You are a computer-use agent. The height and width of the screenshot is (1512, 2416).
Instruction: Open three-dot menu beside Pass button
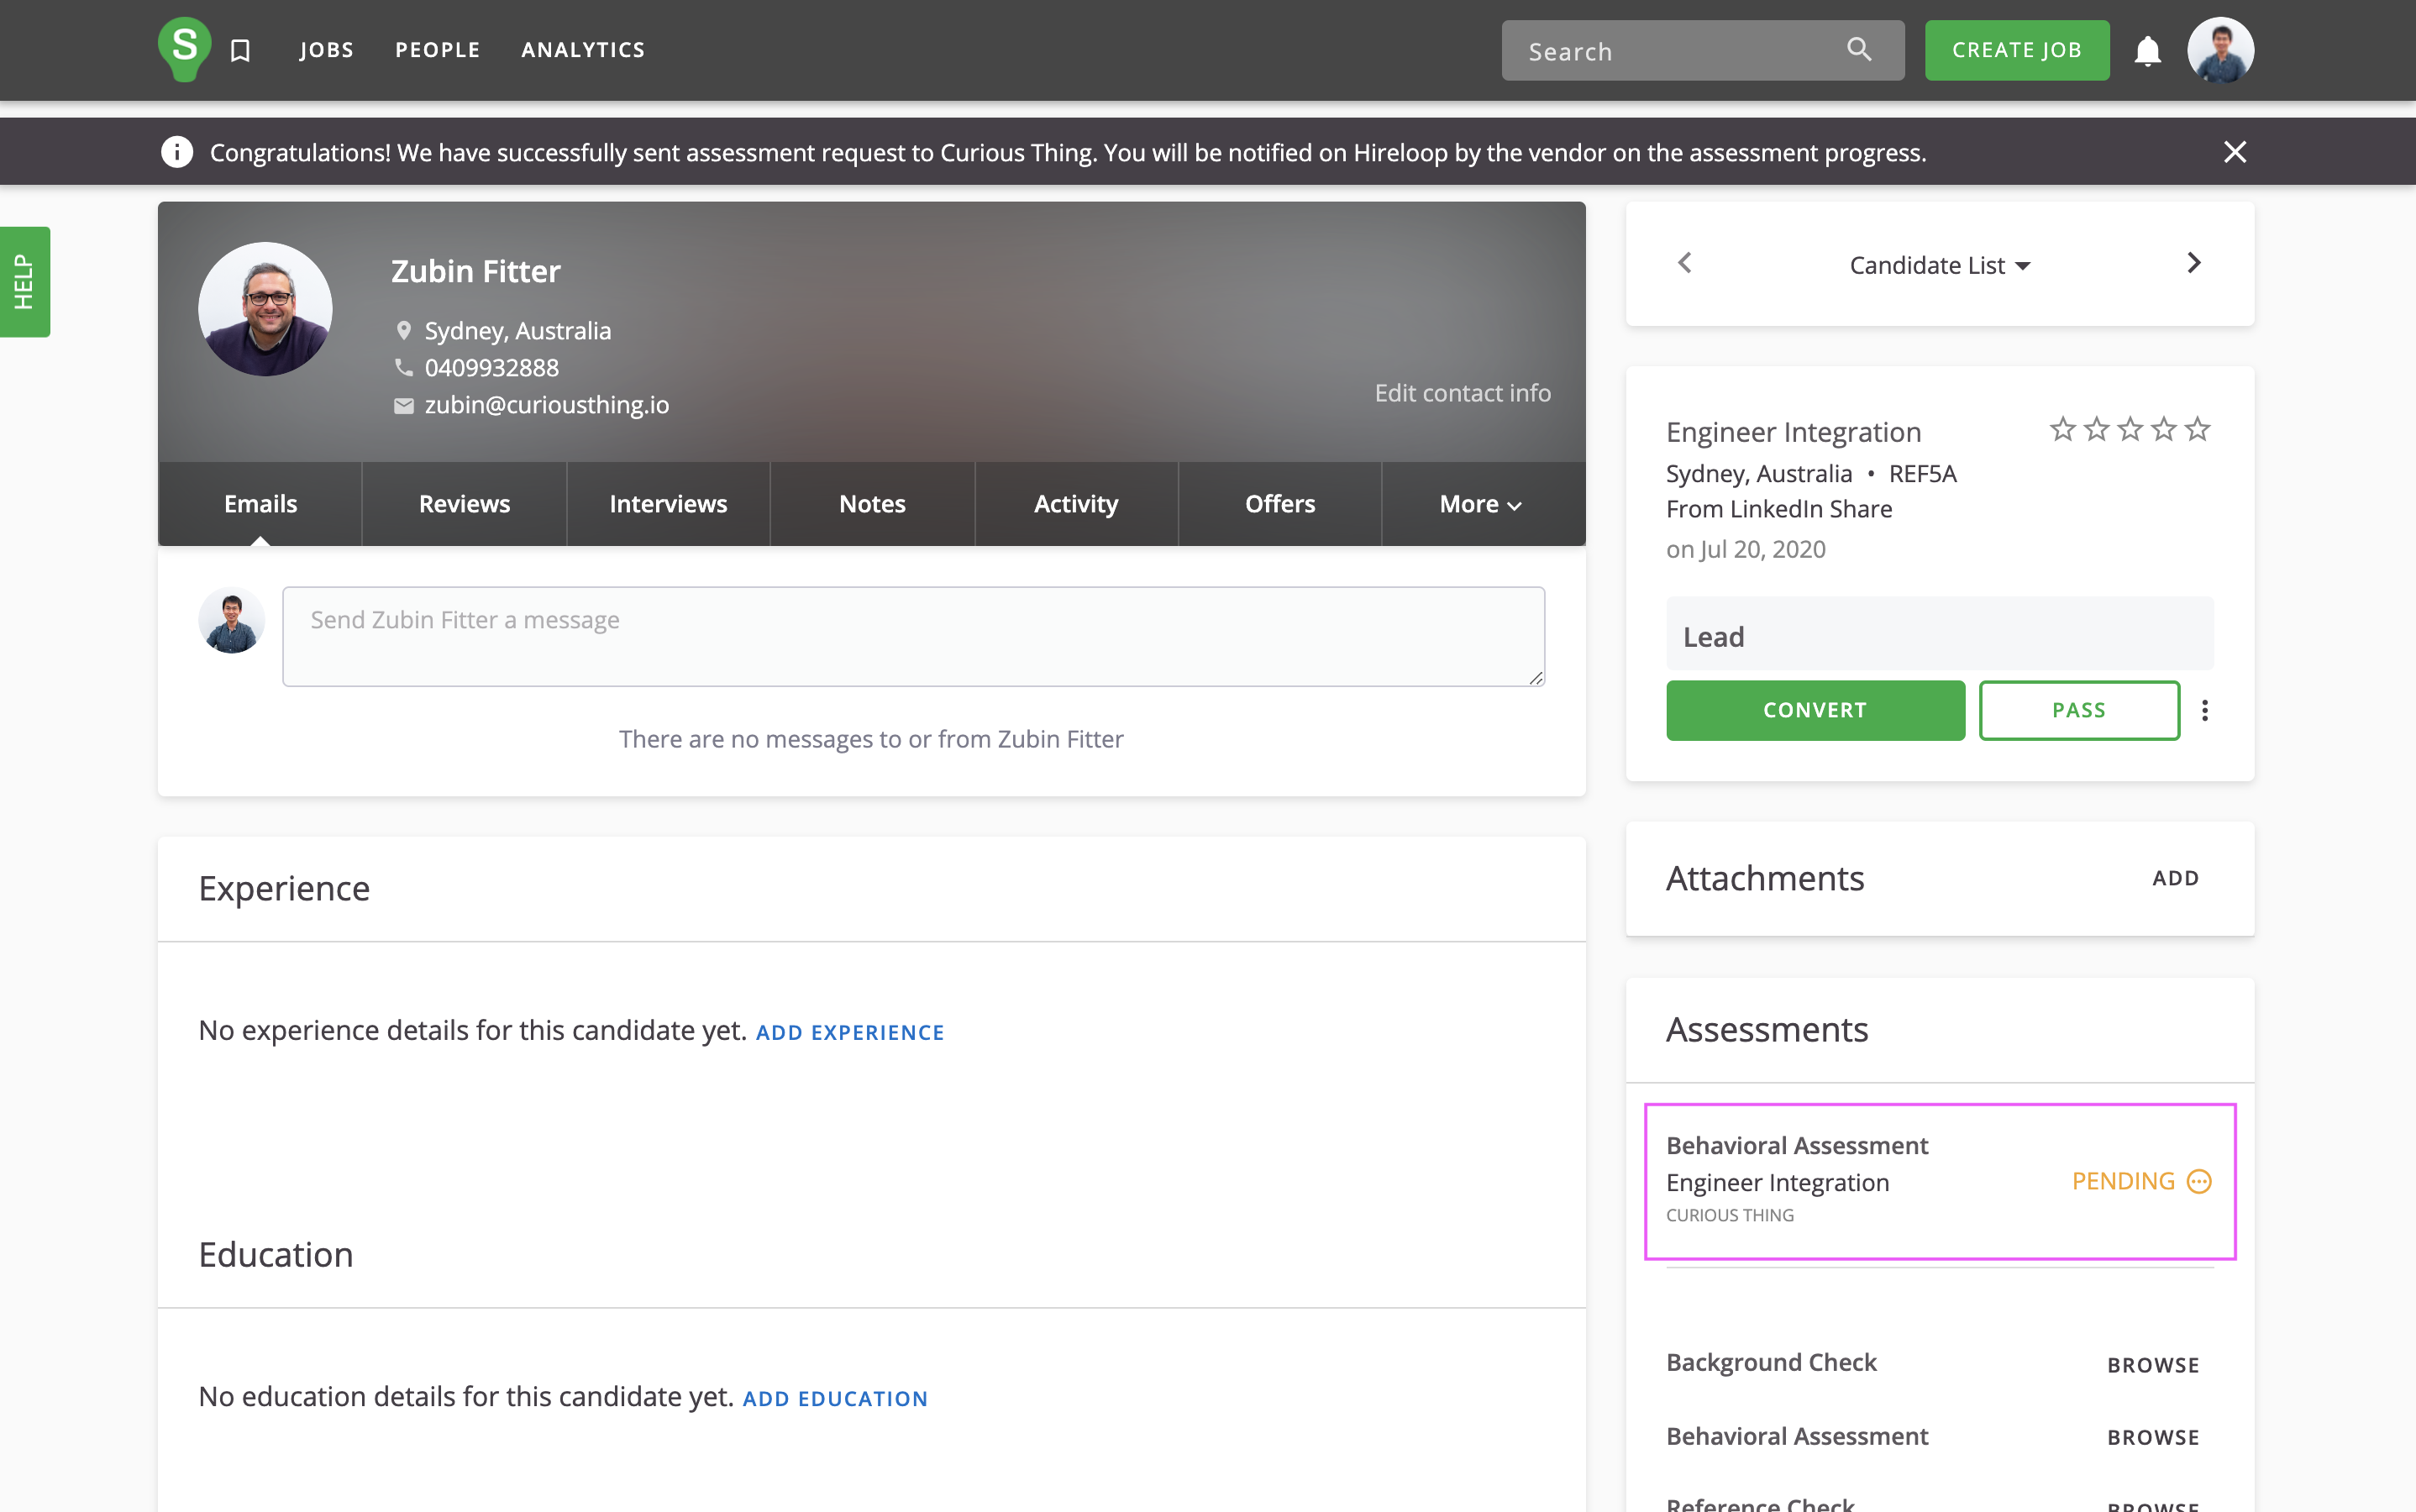(2204, 710)
